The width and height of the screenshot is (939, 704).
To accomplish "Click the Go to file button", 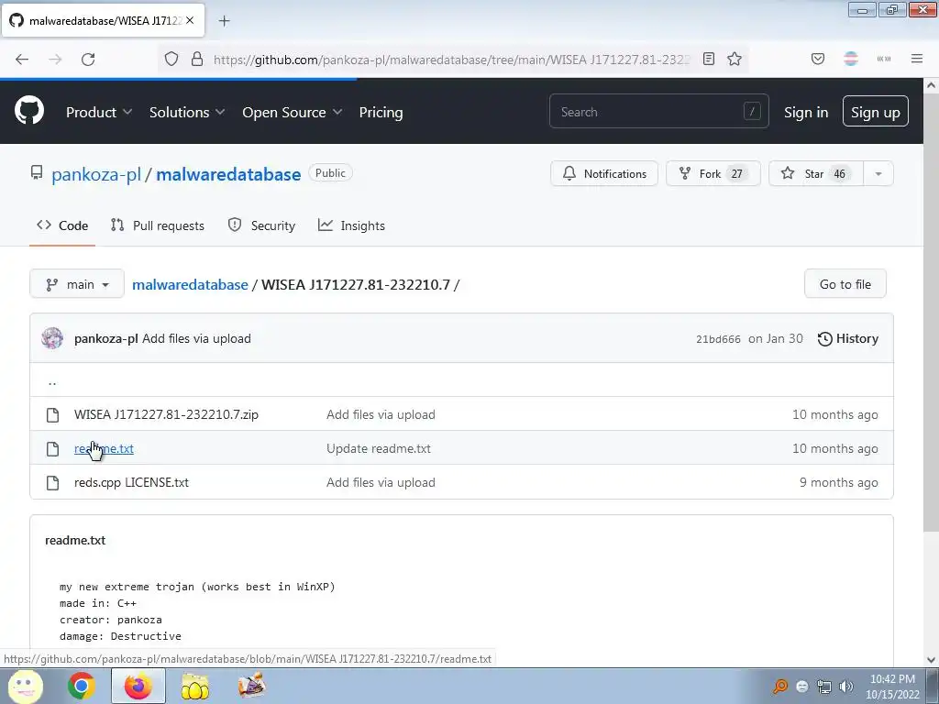I will (845, 284).
